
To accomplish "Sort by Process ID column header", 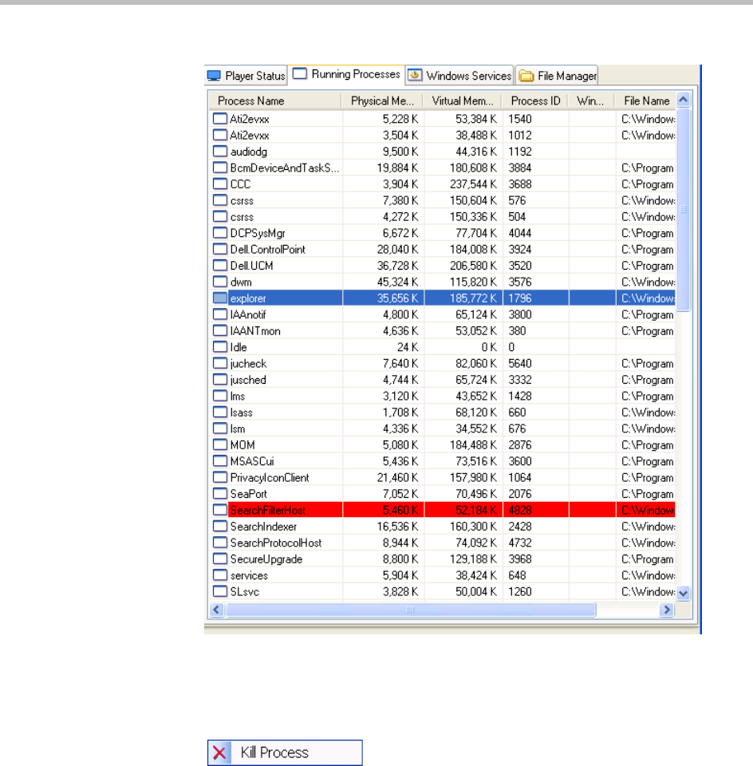I will tap(535, 101).
